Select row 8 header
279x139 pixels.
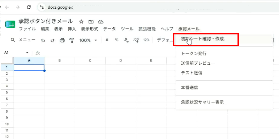pos(7,112)
